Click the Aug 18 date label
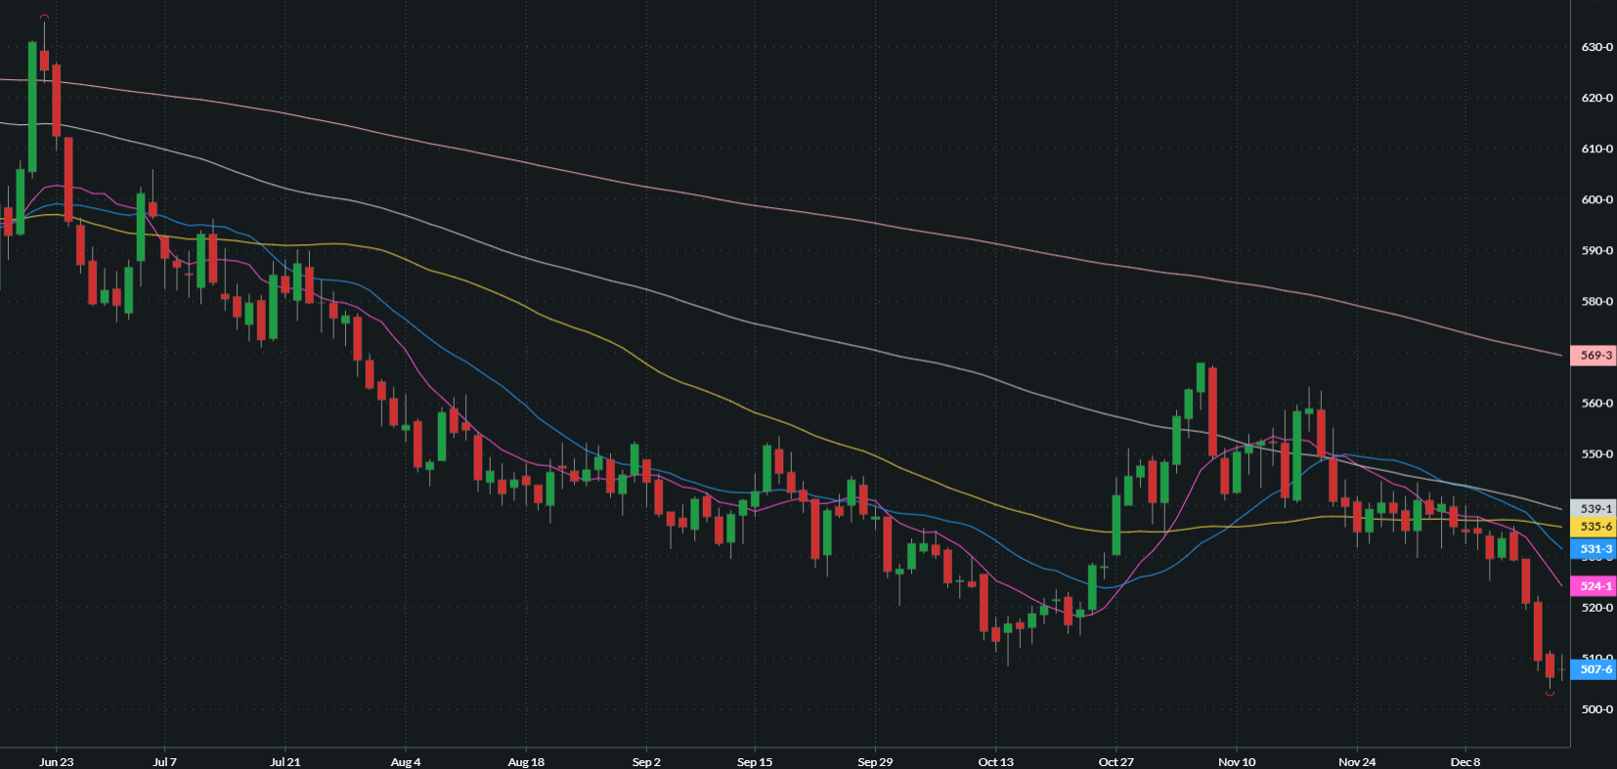Screen dimensions: 1617x769 click(526, 762)
